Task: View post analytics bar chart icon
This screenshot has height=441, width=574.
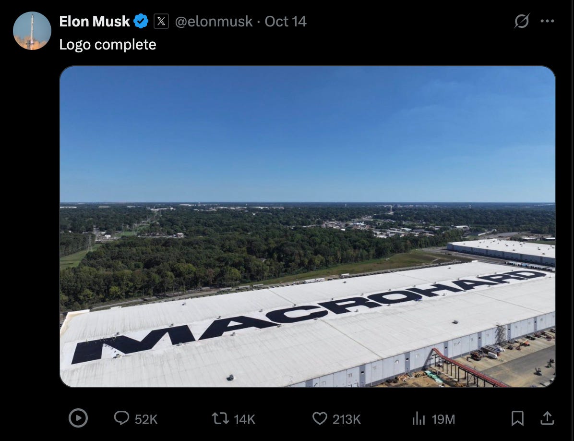Action: pos(419,418)
